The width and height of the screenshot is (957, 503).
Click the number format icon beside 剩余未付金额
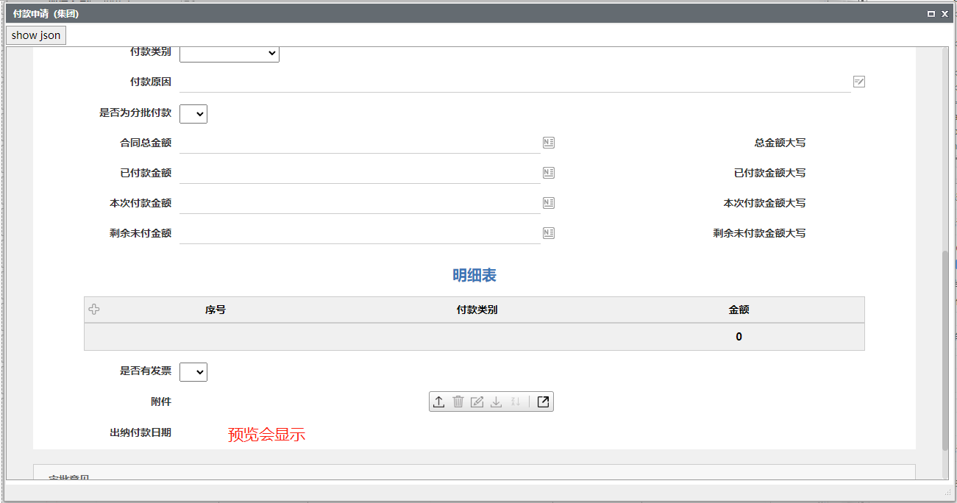(x=549, y=233)
